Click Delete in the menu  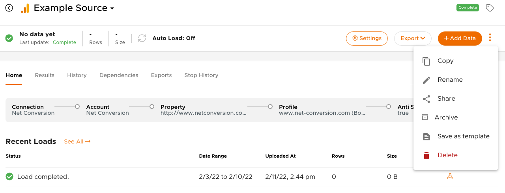[x=447, y=155]
